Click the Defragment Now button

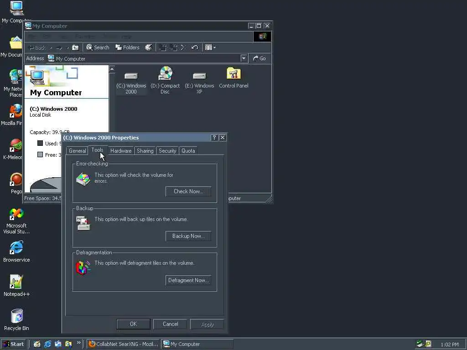click(188, 280)
